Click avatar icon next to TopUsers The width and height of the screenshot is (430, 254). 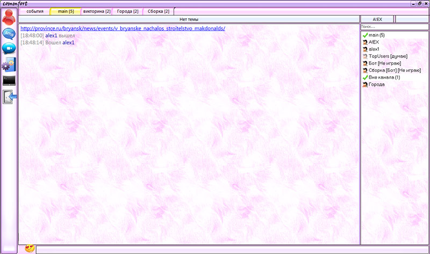(x=365, y=56)
